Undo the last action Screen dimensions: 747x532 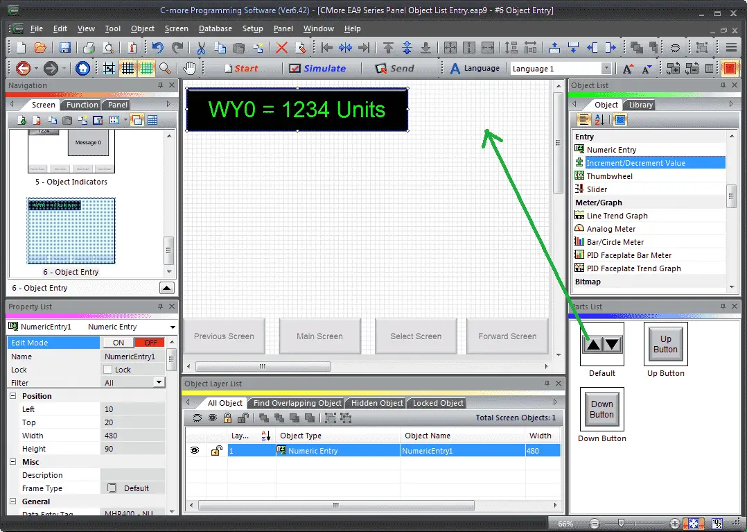(158, 48)
